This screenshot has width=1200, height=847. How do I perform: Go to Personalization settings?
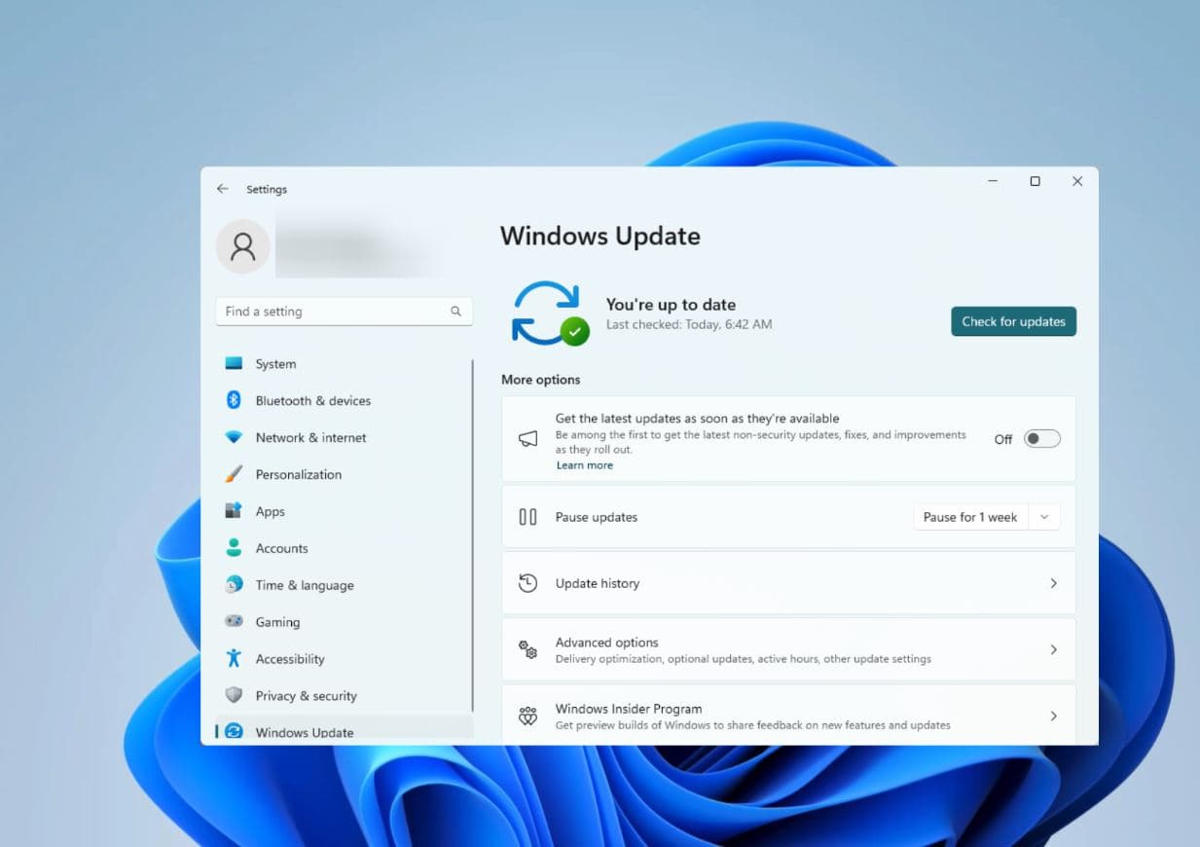344,474
